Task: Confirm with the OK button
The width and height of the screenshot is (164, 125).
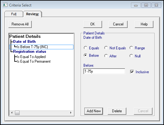Action: pyautogui.click(x=93, y=24)
